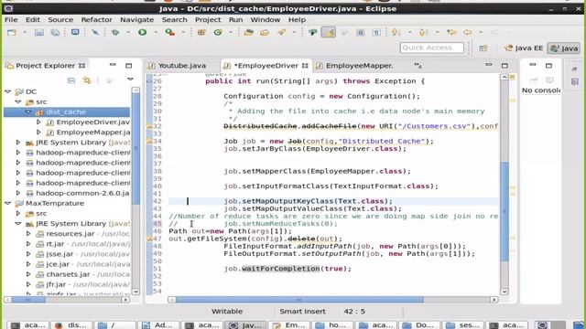The width and height of the screenshot is (586, 329).
Task: Open the Source menu
Action: point(60,20)
